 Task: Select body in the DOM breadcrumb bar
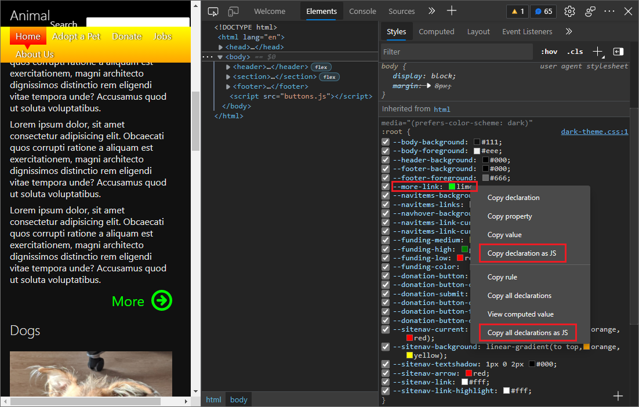[238, 399]
